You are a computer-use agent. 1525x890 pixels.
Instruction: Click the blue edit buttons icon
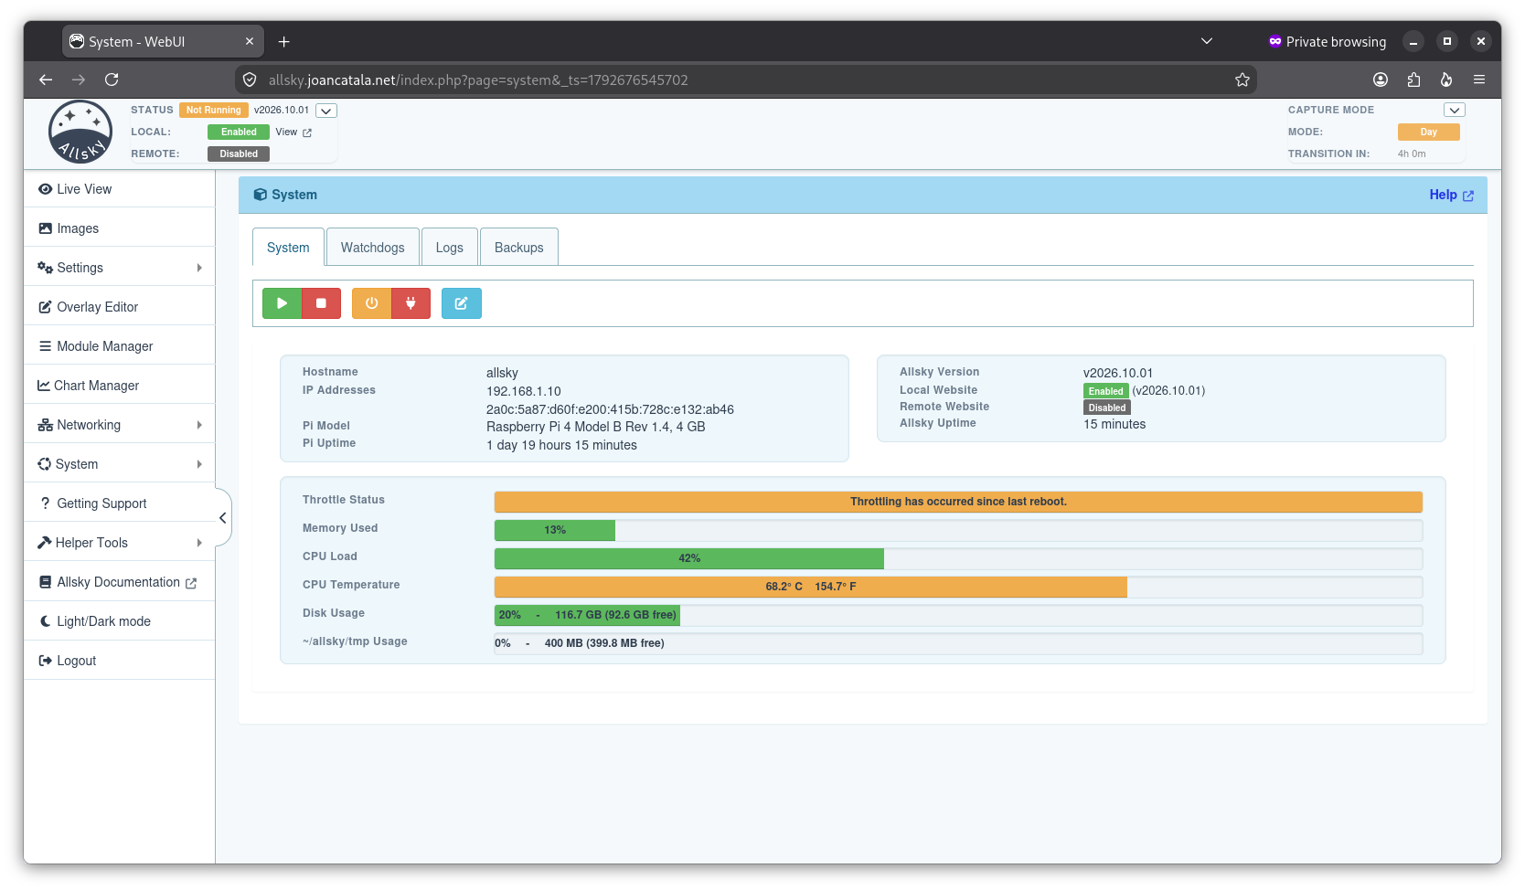pyautogui.click(x=462, y=303)
